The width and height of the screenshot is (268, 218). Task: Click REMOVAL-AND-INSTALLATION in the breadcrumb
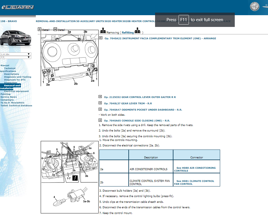click(x=56, y=21)
